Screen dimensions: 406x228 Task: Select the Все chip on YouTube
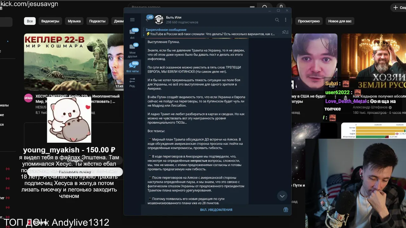pyautogui.click(x=29, y=21)
